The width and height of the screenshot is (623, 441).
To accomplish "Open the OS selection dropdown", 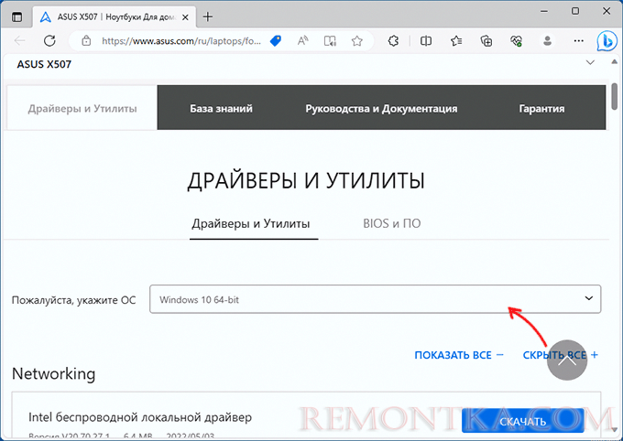I will point(375,299).
